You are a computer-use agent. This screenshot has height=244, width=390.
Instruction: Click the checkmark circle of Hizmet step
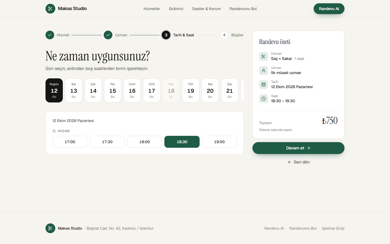click(x=50, y=35)
